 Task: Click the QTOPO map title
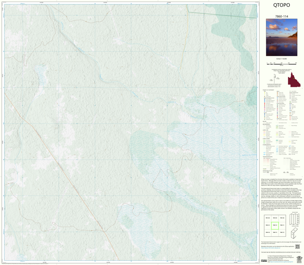(281, 5)
